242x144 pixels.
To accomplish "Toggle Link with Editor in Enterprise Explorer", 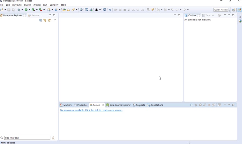I will (45, 20).
